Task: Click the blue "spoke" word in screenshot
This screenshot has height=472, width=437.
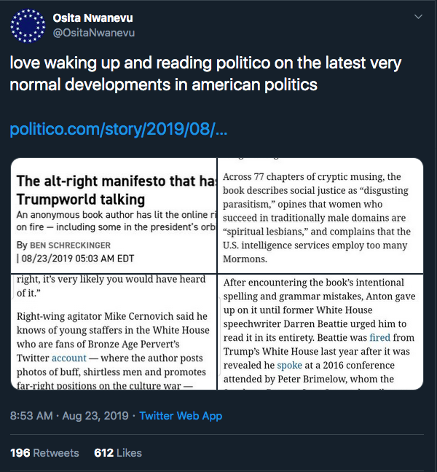Action: [x=289, y=365]
